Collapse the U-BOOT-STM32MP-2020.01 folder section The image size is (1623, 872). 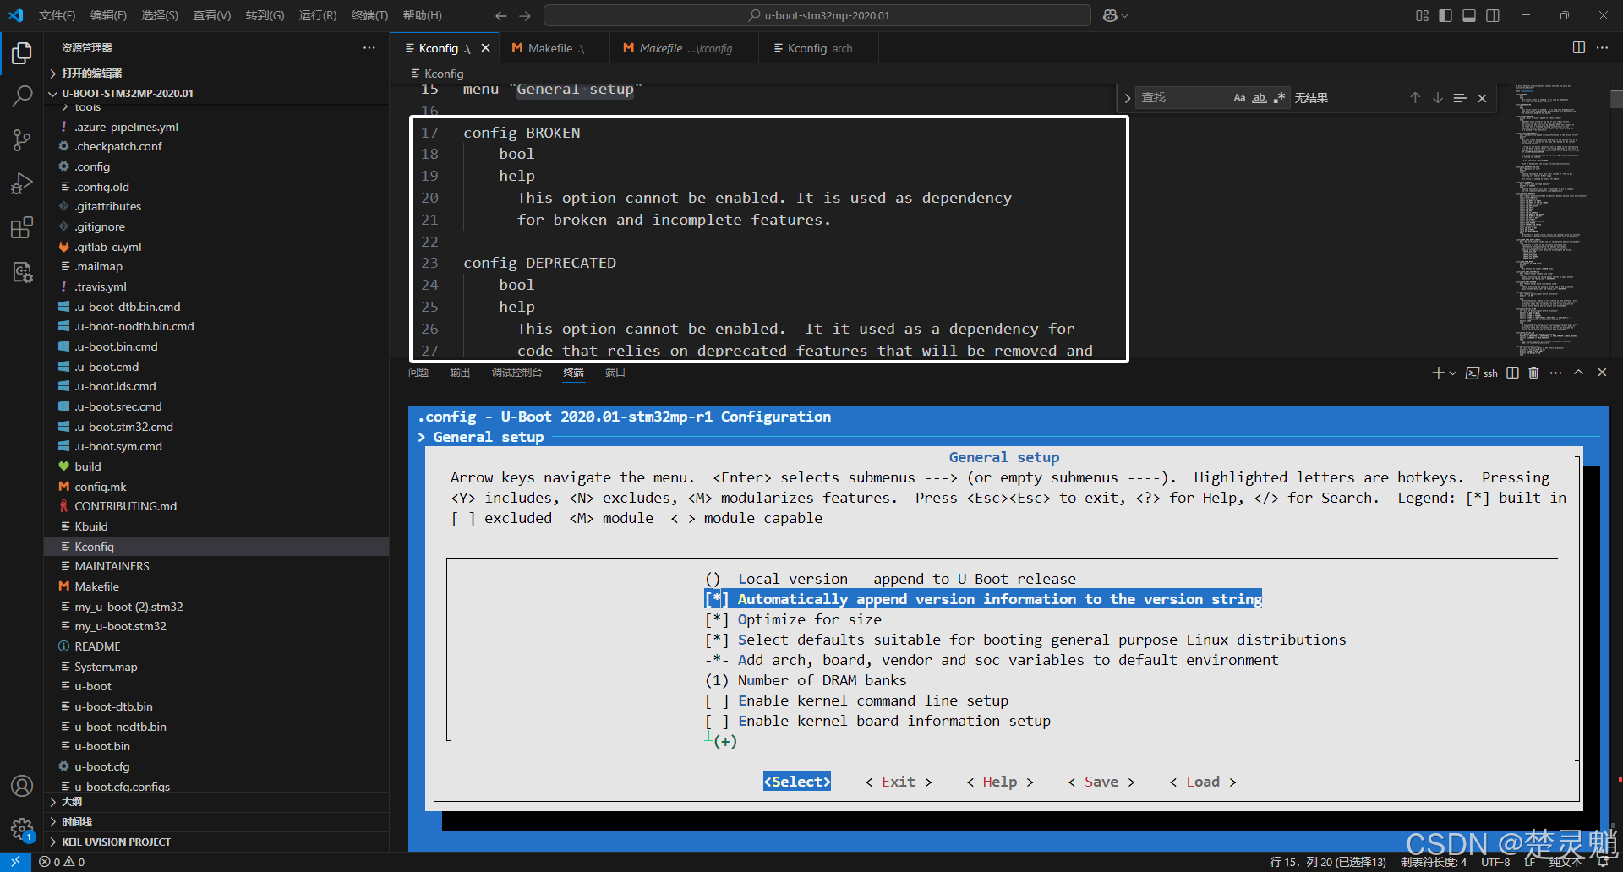coord(216,93)
